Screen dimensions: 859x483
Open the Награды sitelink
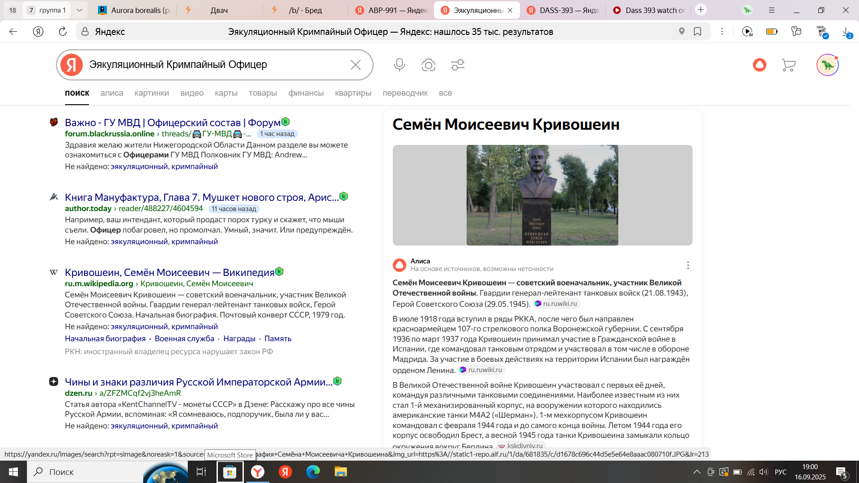pos(239,339)
